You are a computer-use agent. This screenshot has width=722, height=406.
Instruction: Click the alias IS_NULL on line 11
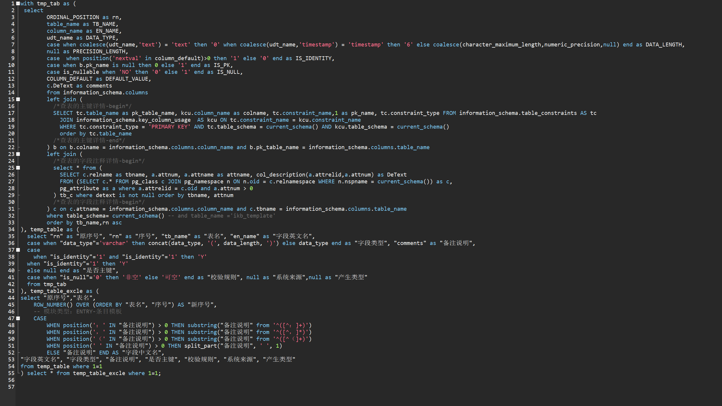coord(228,72)
